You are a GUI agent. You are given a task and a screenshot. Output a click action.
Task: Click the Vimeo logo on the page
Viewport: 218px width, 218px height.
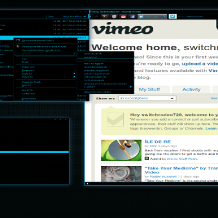point(123,28)
